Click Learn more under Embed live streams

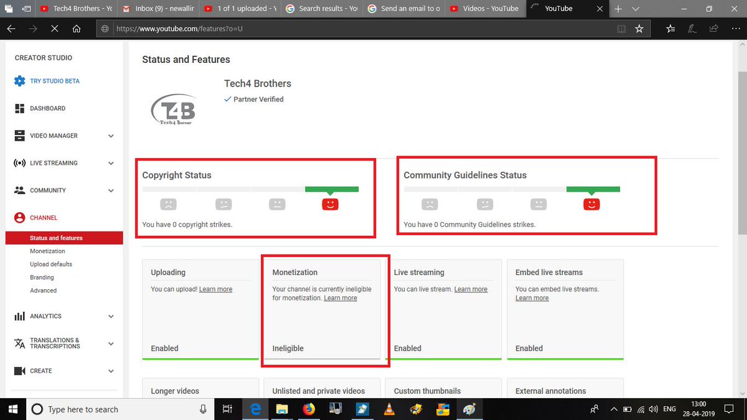point(532,298)
